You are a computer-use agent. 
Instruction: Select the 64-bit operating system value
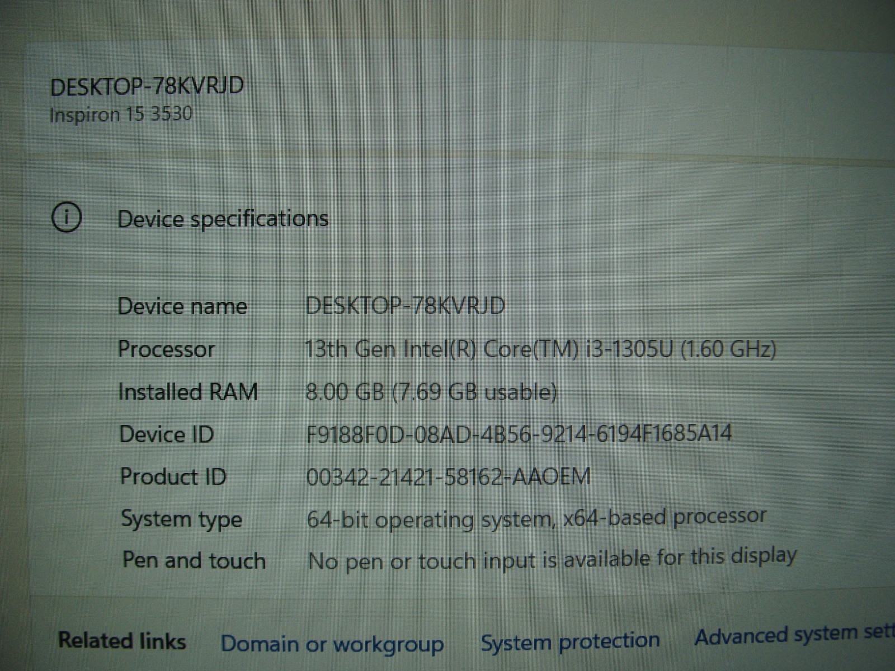pos(536,518)
